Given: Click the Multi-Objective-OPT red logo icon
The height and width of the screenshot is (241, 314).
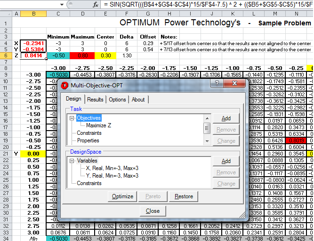Looking at the screenshot, I should point(64,86).
